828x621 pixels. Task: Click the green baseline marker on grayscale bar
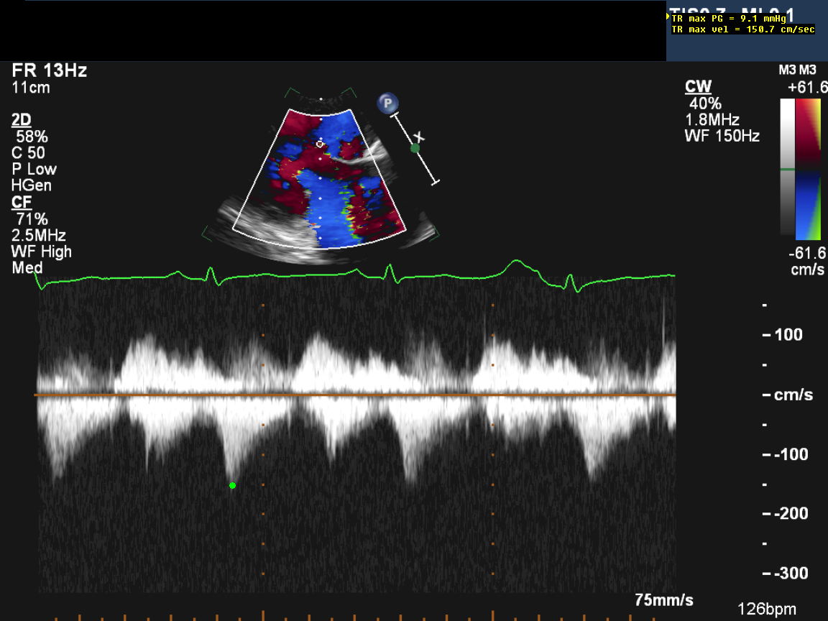(788, 169)
